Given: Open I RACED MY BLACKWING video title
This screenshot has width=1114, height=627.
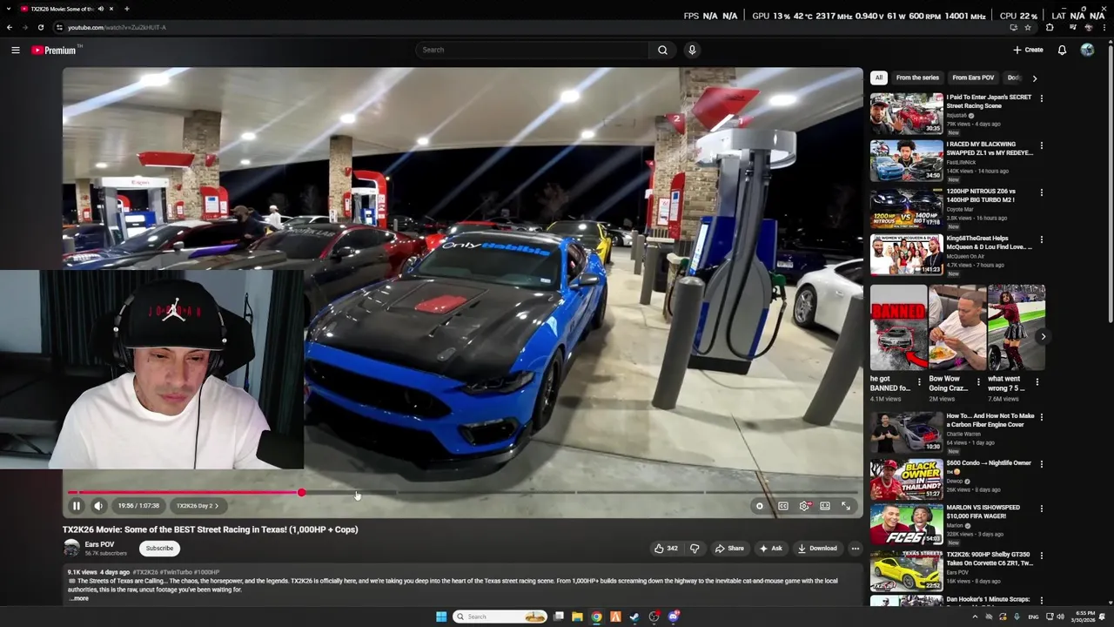Looking at the screenshot, I should pos(990,148).
